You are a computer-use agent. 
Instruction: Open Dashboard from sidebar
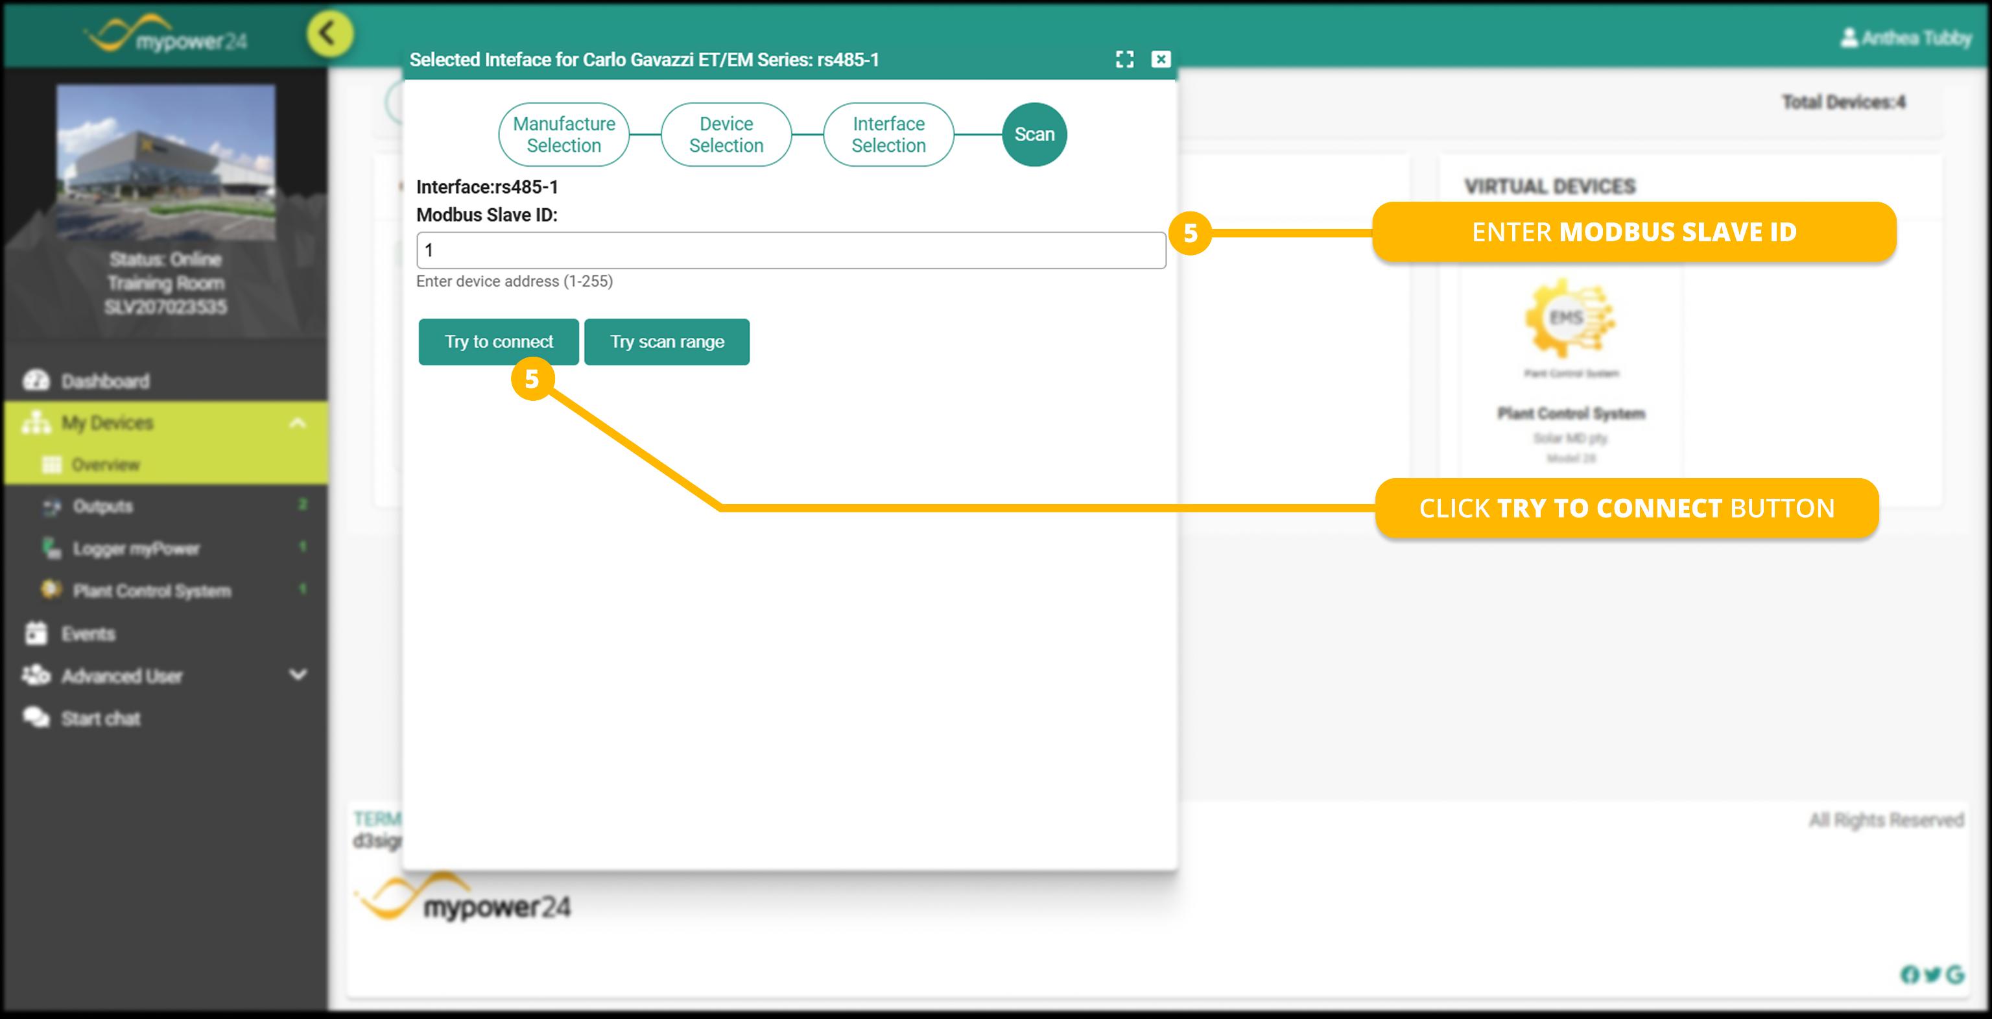point(105,381)
